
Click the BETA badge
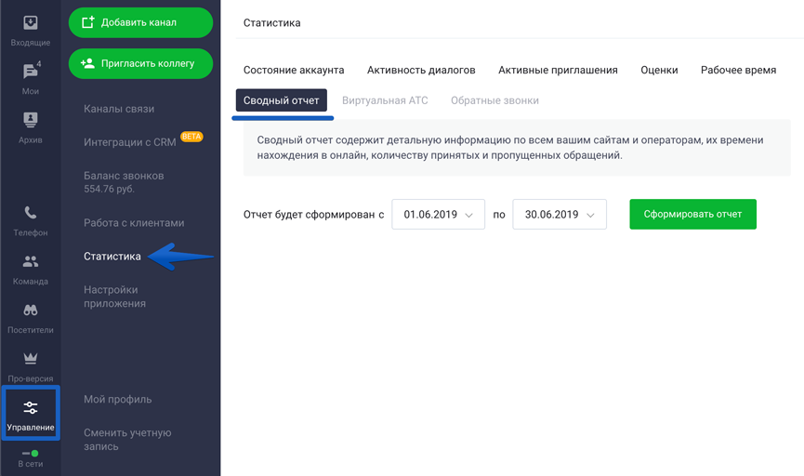pos(191,137)
